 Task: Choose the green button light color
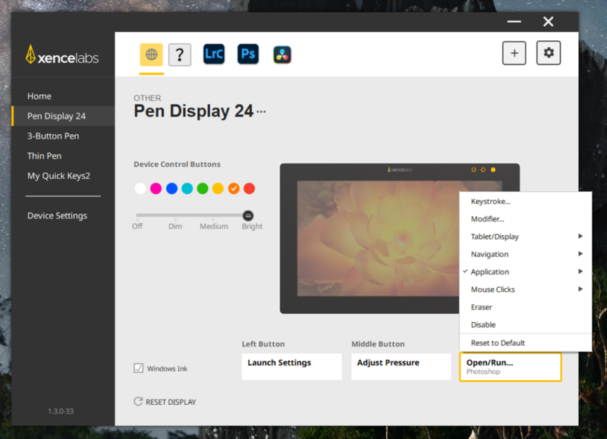(203, 189)
